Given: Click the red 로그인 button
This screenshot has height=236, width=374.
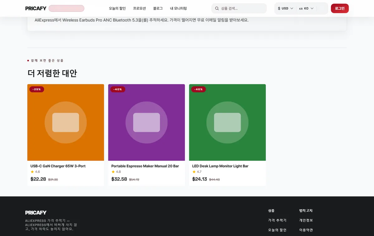Looking at the screenshot, I should [340, 8].
